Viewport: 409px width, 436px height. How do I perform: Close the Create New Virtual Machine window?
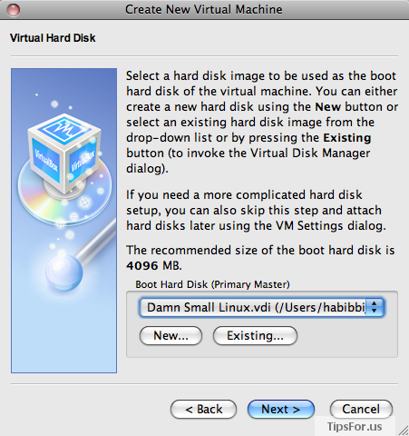(x=14, y=10)
